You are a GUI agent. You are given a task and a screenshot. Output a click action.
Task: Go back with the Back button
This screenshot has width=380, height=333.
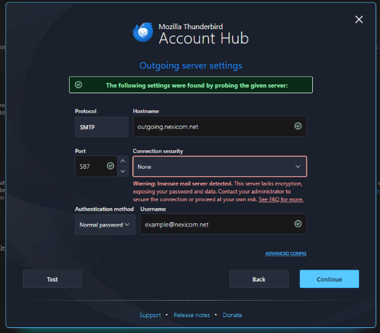[x=259, y=279]
